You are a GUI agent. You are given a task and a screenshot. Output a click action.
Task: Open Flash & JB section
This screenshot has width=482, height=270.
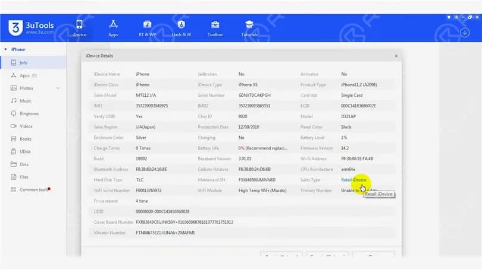point(181,28)
